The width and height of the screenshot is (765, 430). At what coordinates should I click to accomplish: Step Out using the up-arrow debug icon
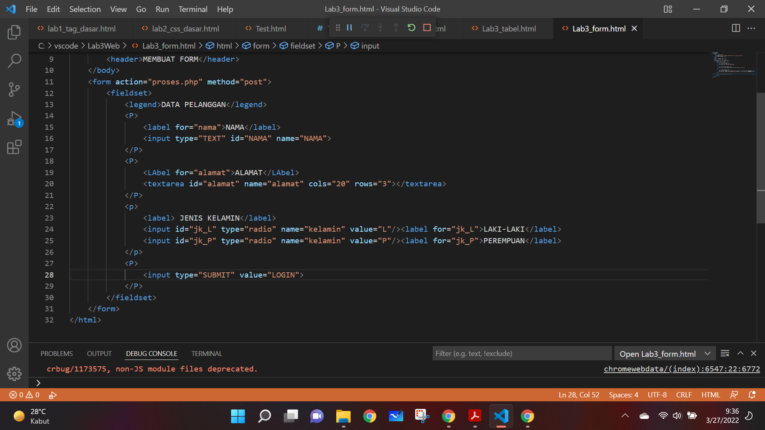396,27
